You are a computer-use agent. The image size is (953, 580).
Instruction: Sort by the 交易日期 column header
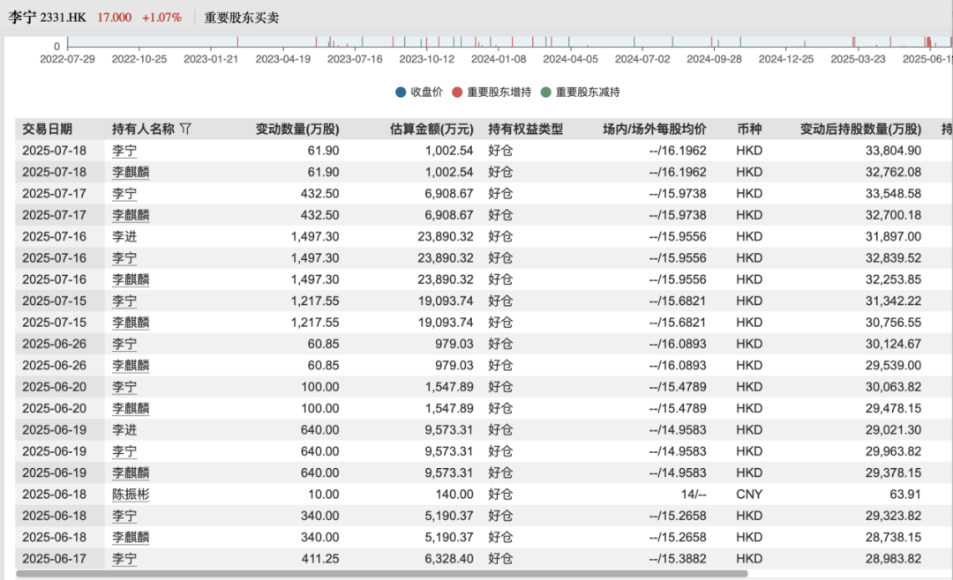pos(48,129)
